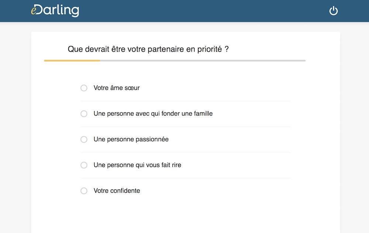Select 'Une personne passionnée' radio button
The image size is (369, 233).
pyautogui.click(x=84, y=139)
